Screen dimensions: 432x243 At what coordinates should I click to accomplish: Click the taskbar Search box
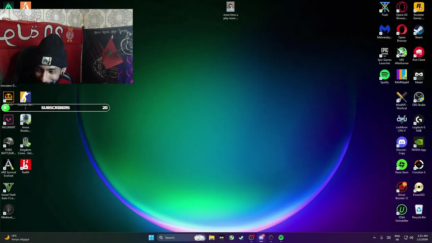(182, 238)
